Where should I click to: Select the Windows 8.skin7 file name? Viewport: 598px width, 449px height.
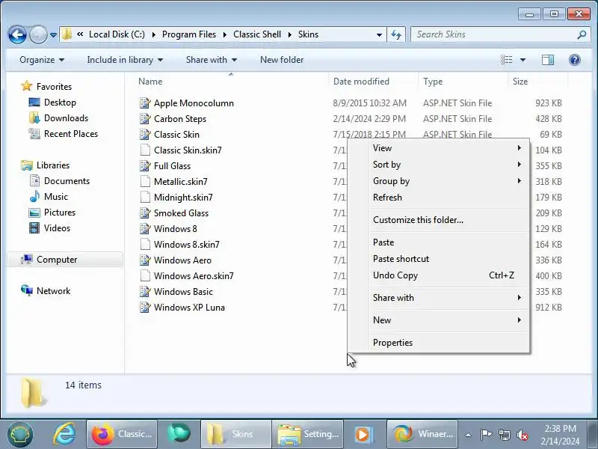click(186, 245)
